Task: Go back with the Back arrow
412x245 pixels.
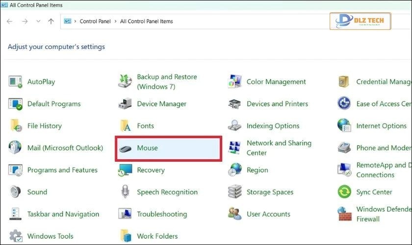Action: click(9, 21)
